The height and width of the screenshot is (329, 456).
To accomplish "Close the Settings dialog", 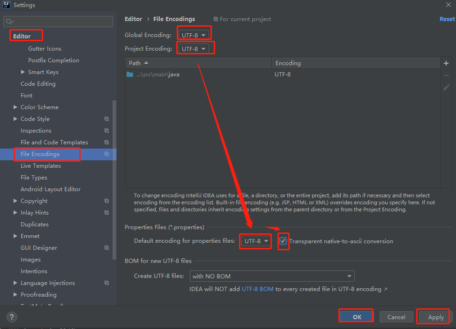I will pos(448,5).
